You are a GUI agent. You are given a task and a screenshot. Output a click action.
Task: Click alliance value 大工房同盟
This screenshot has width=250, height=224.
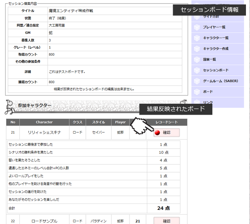(x=57, y=25)
